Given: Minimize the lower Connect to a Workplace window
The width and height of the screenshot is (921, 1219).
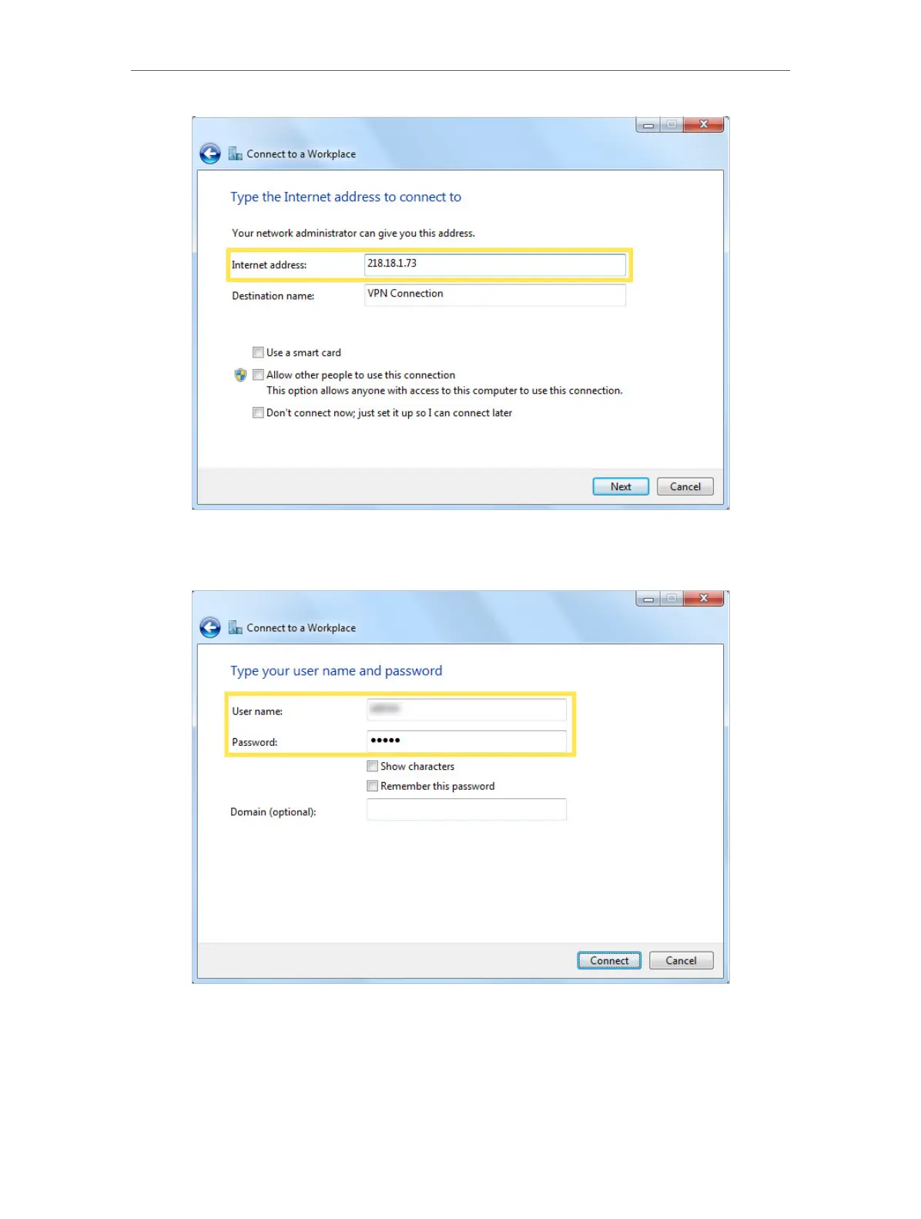Looking at the screenshot, I should (648, 599).
